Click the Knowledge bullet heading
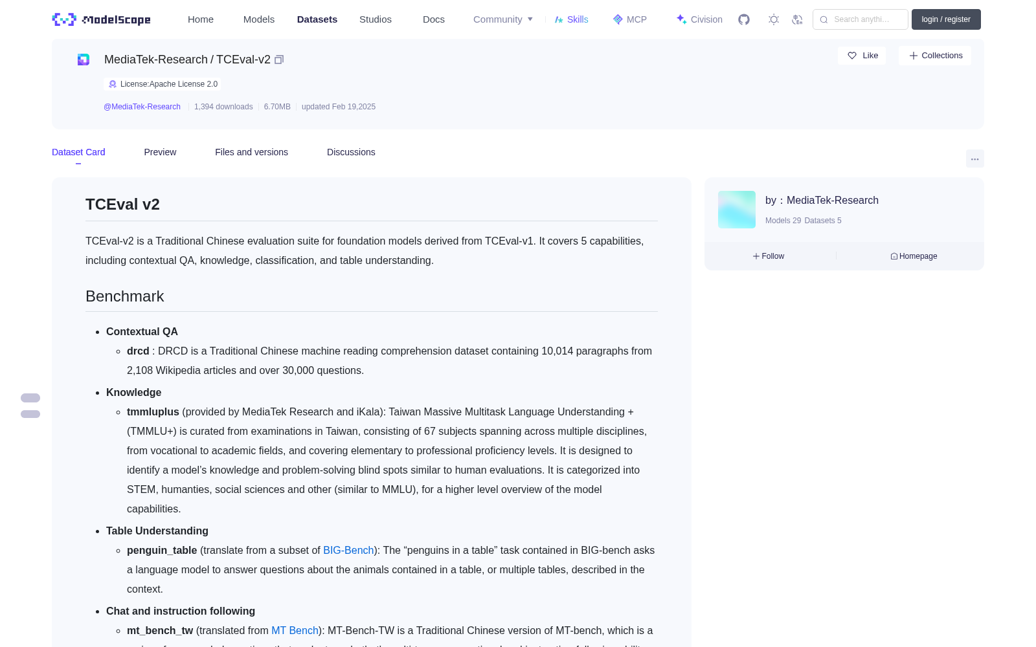 (x=134, y=392)
